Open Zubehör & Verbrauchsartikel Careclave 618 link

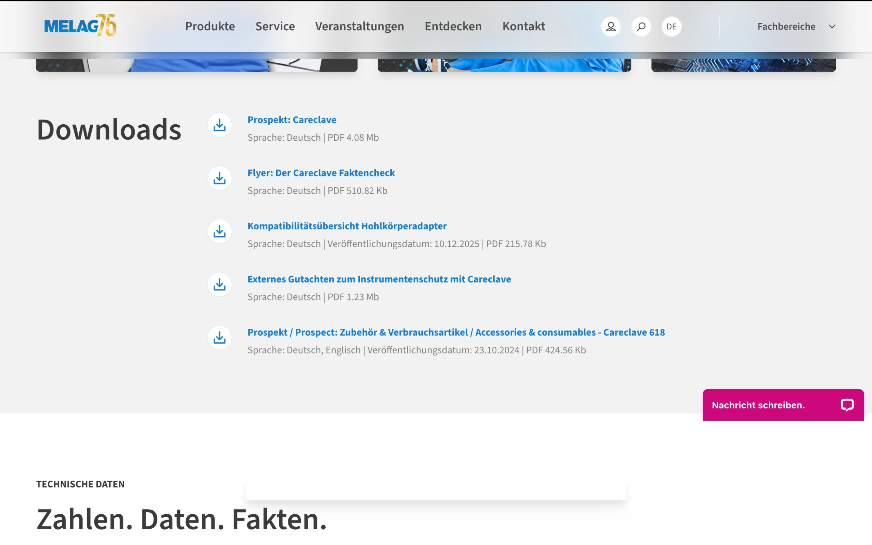pos(456,332)
